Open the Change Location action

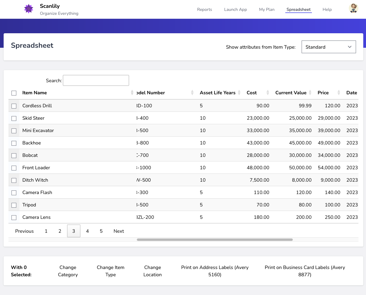click(x=153, y=271)
